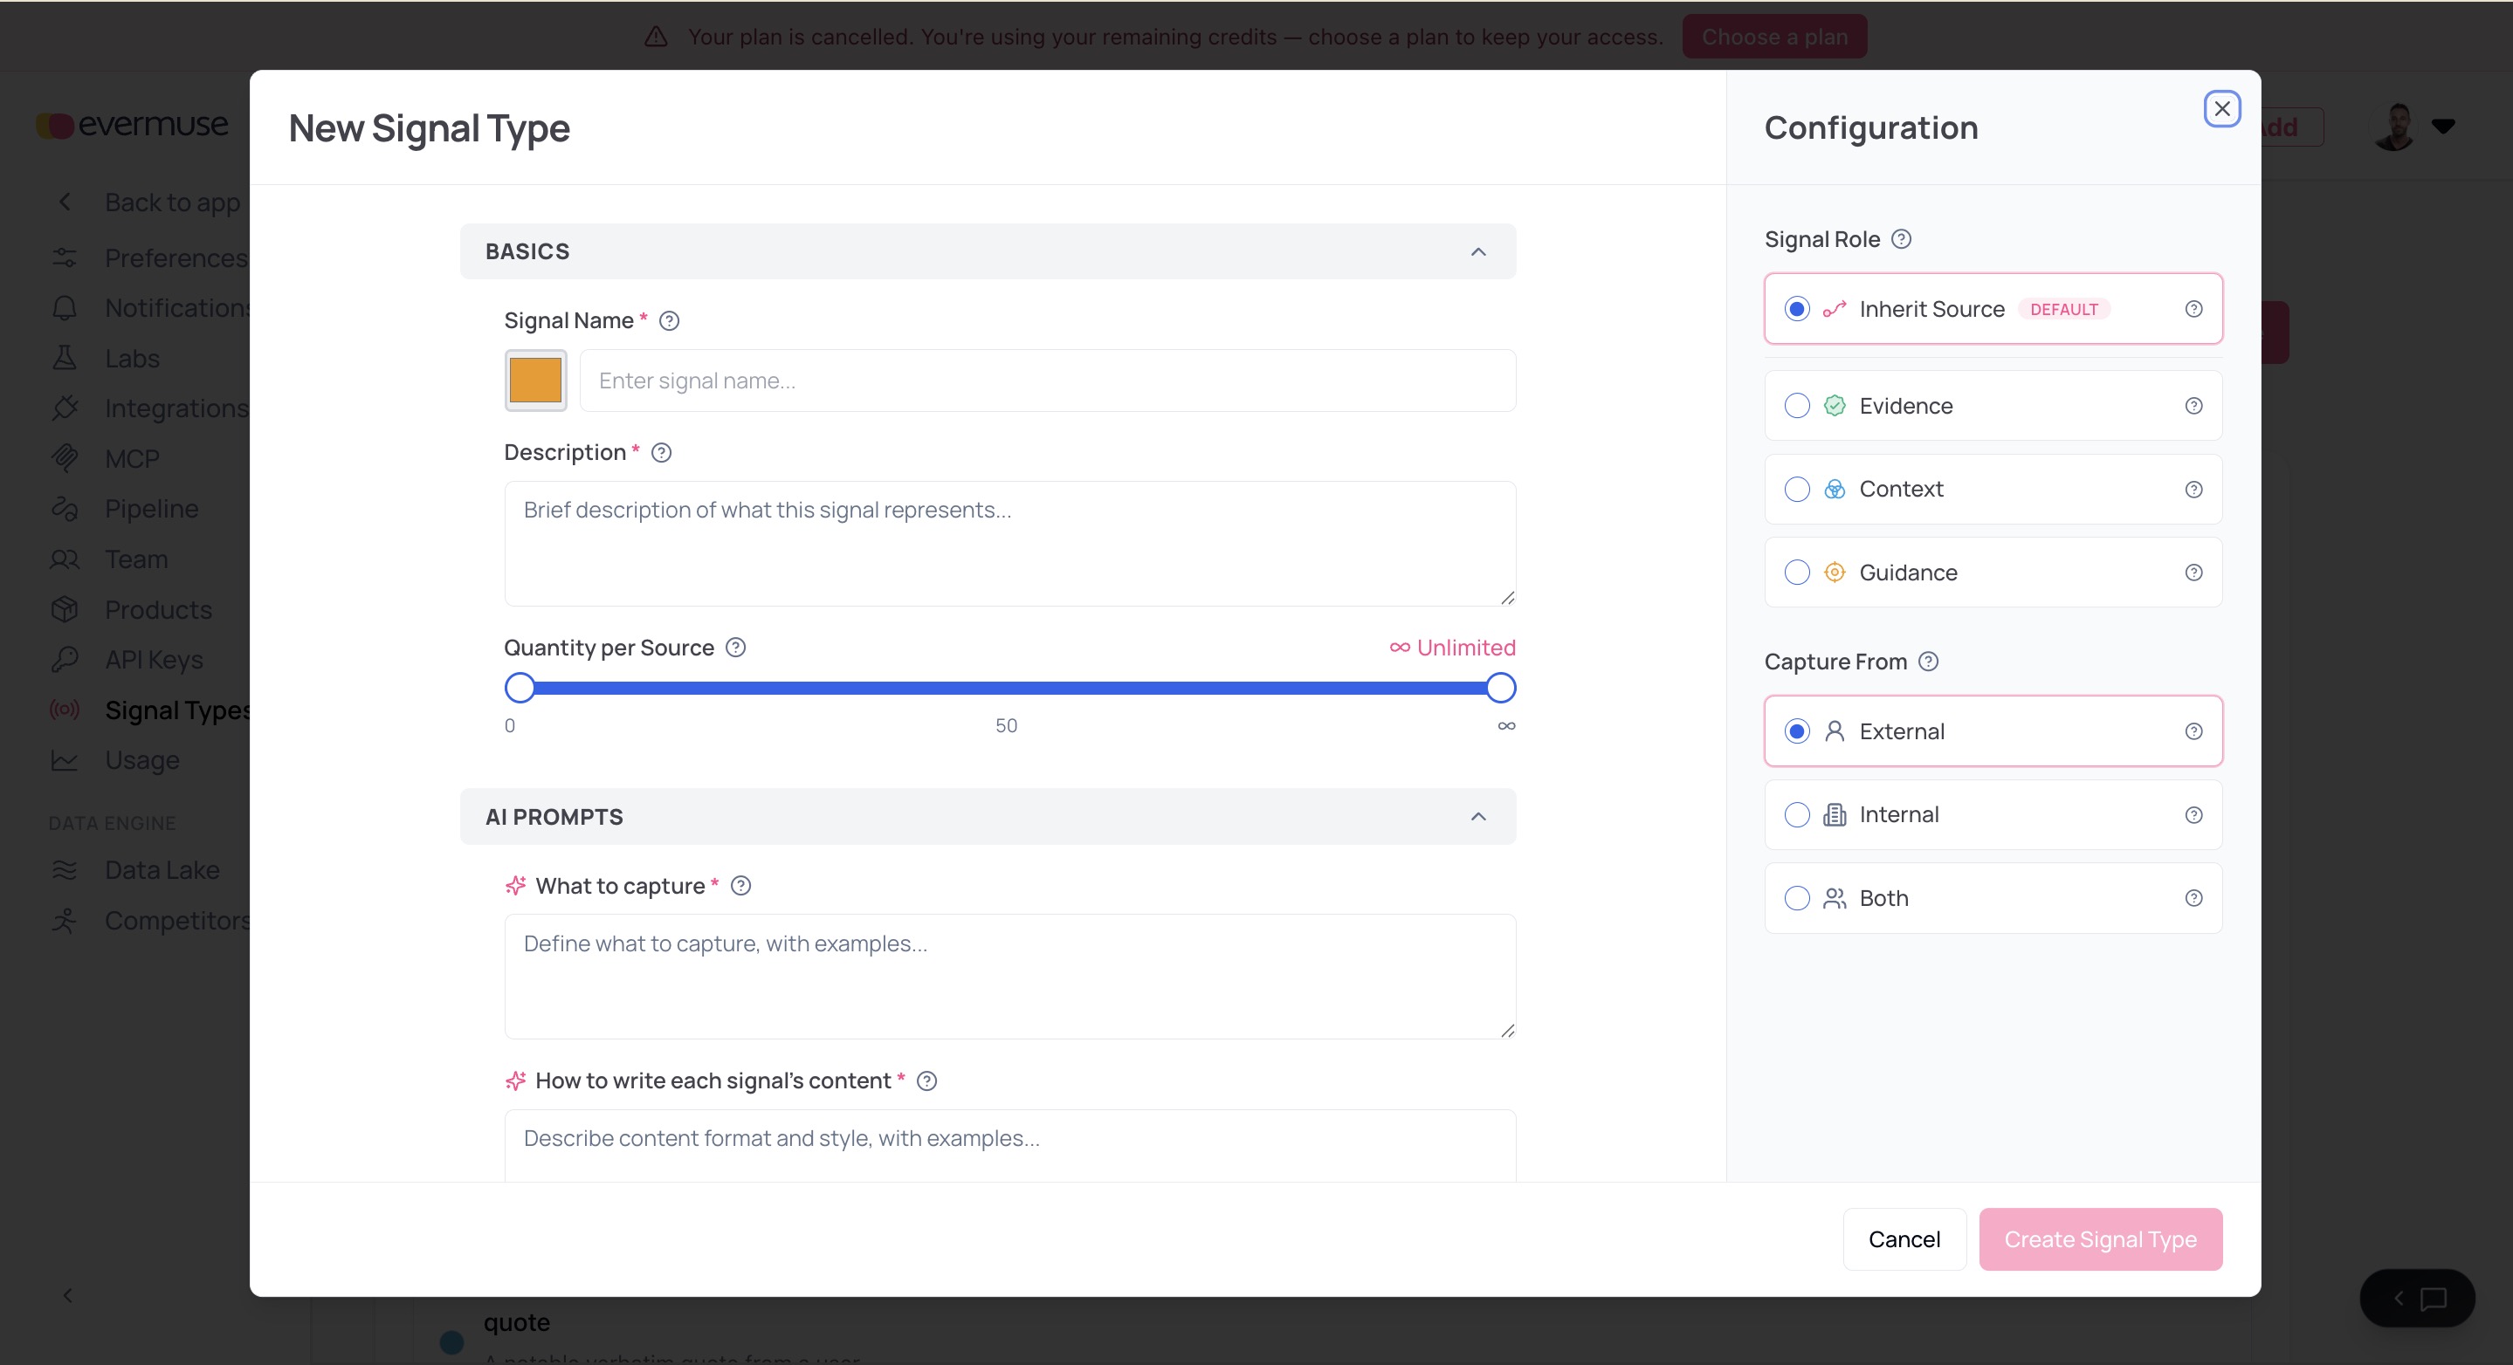2513x1365 pixels.
Task: Click the evermuse logo
Action: pyautogui.click(x=132, y=125)
